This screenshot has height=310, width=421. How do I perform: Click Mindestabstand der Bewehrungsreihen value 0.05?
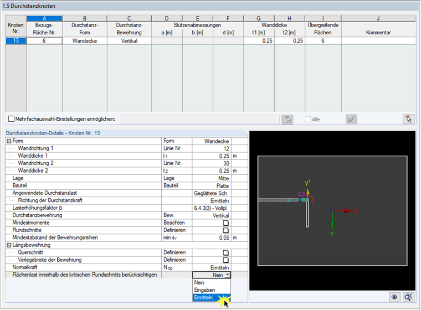(212, 238)
